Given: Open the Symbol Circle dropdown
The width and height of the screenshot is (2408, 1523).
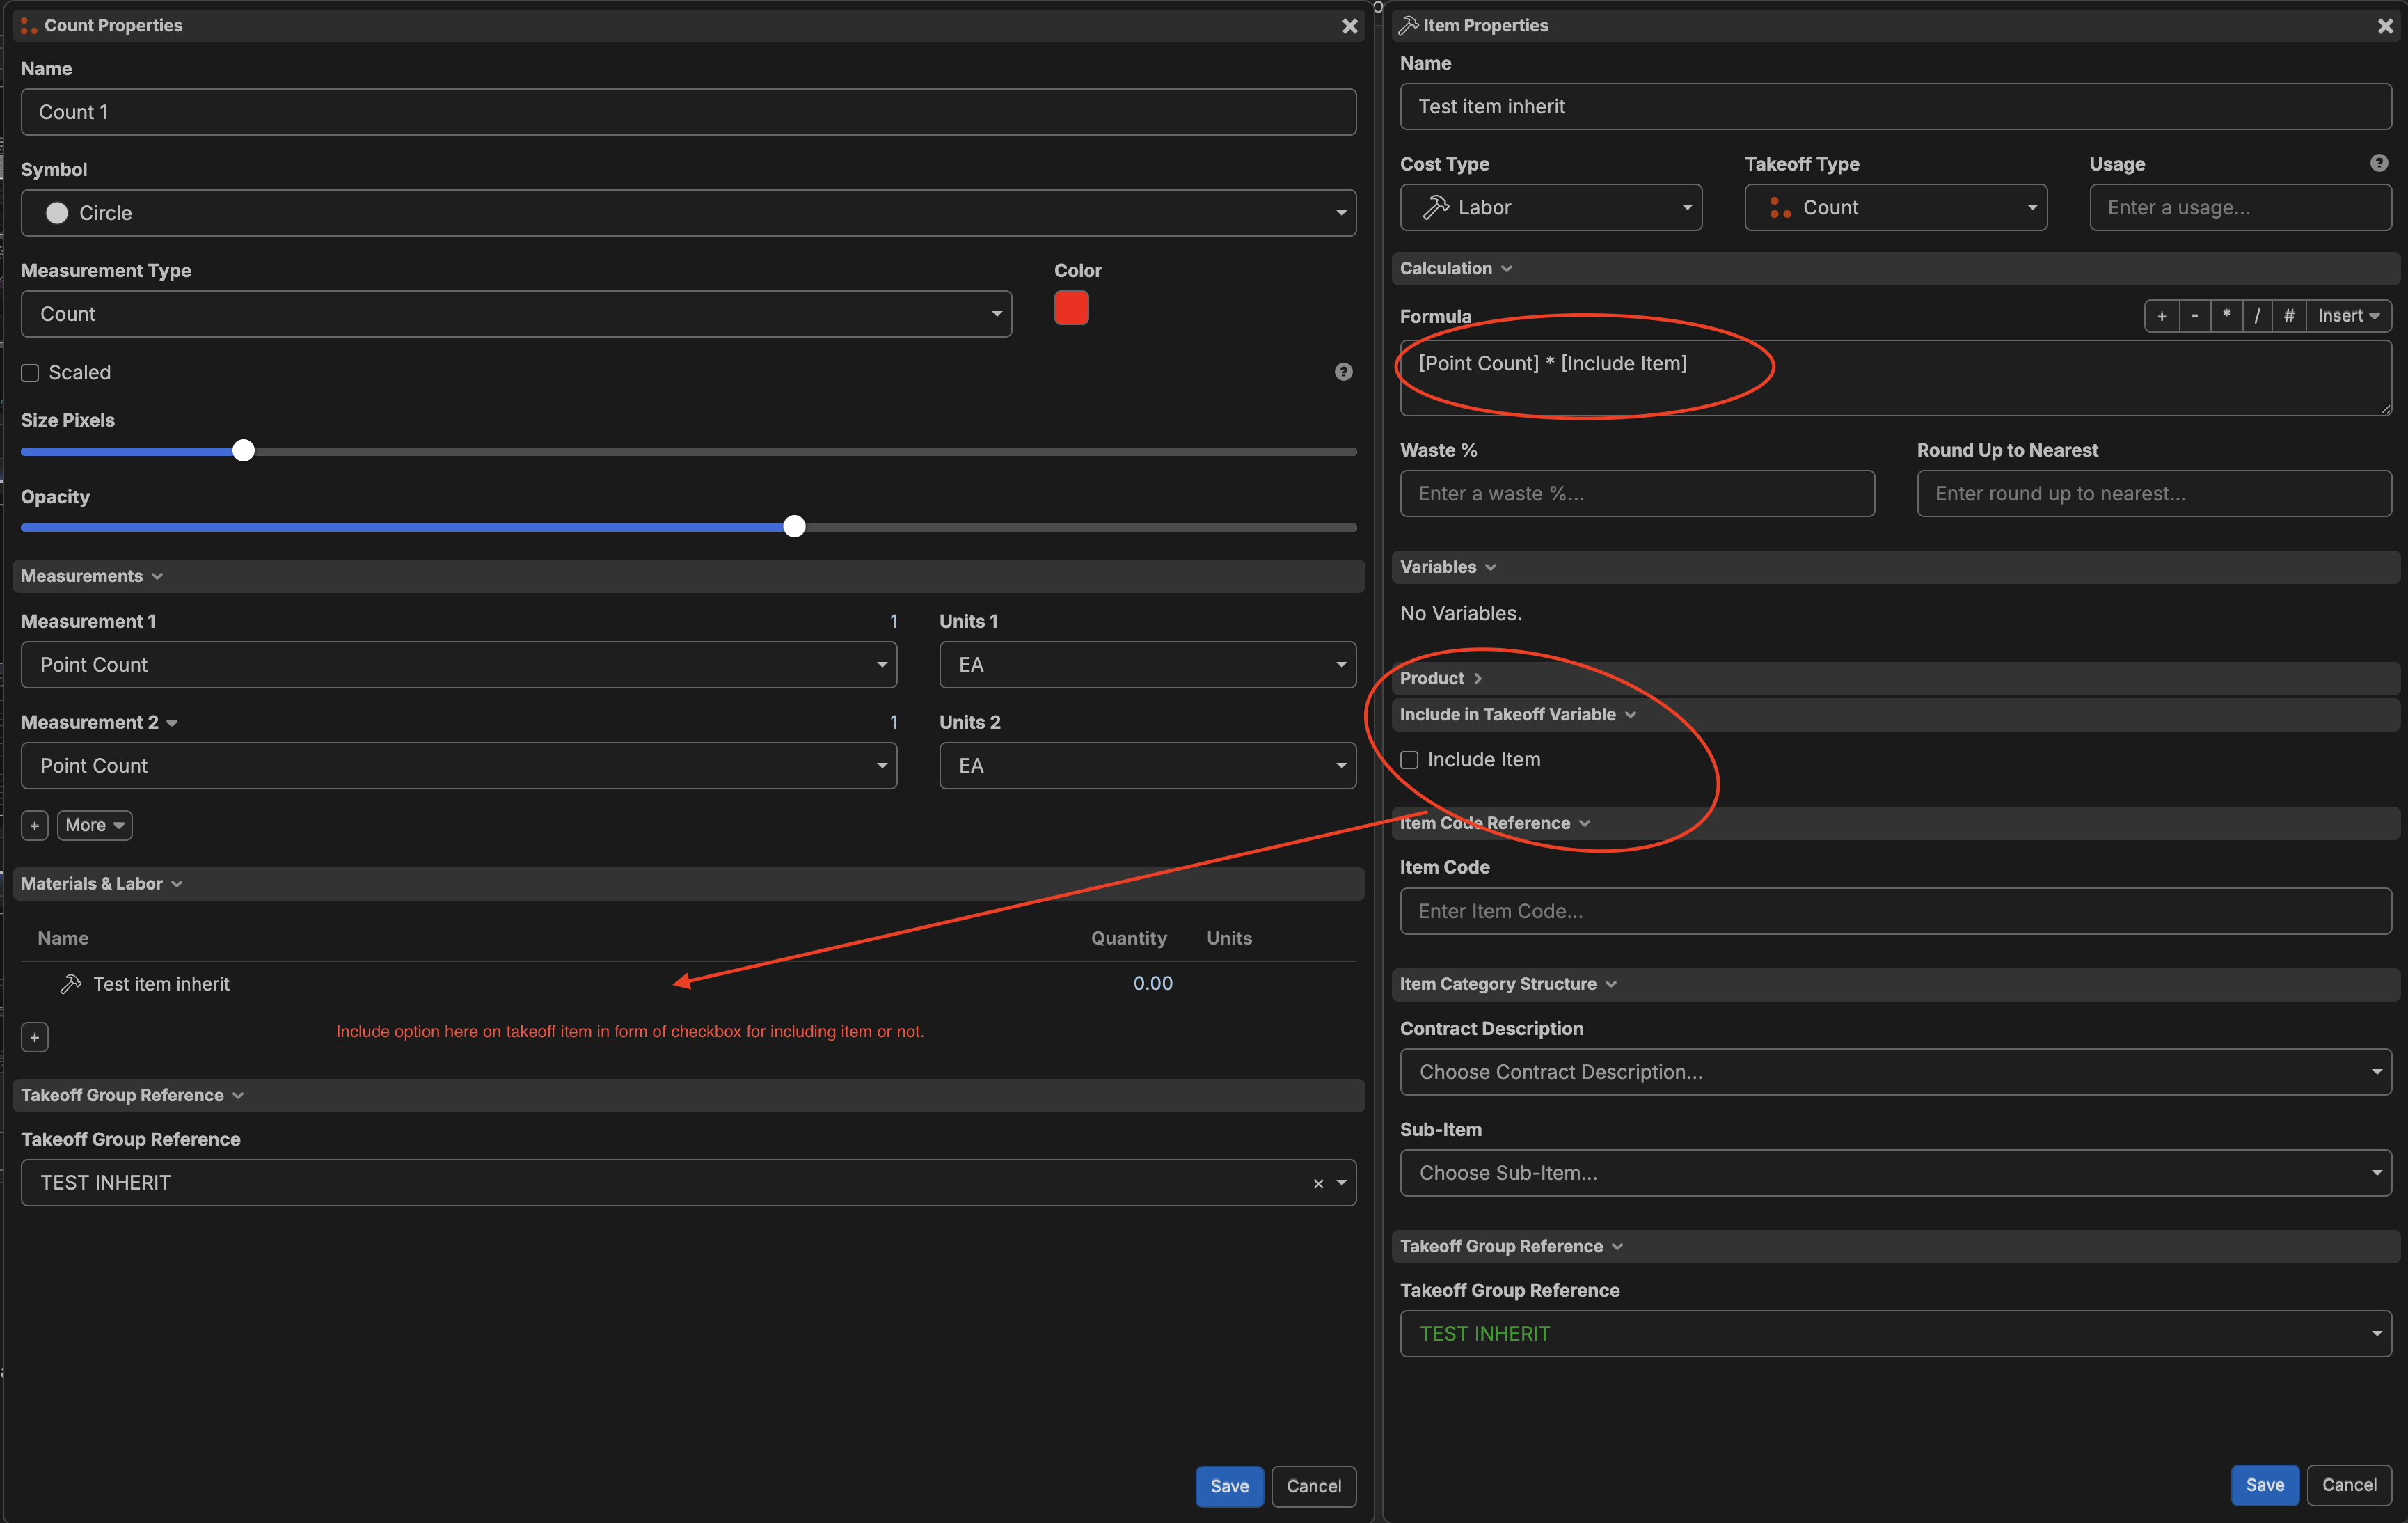Looking at the screenshot, I should tap(688, 213).
